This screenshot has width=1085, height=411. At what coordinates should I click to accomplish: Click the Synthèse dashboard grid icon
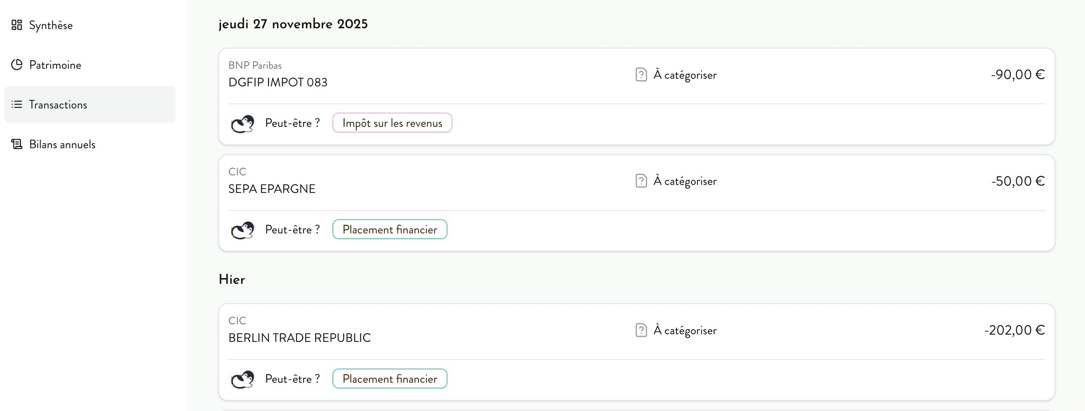pos(16,25)
